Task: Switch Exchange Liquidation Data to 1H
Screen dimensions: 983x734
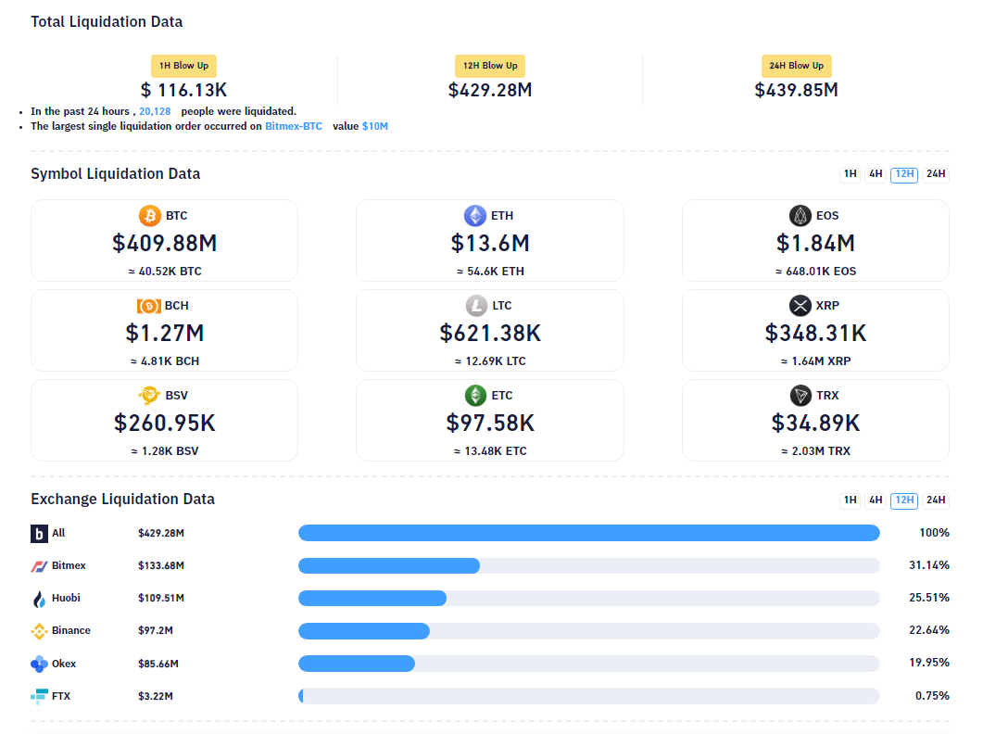Action: [850, 500]
